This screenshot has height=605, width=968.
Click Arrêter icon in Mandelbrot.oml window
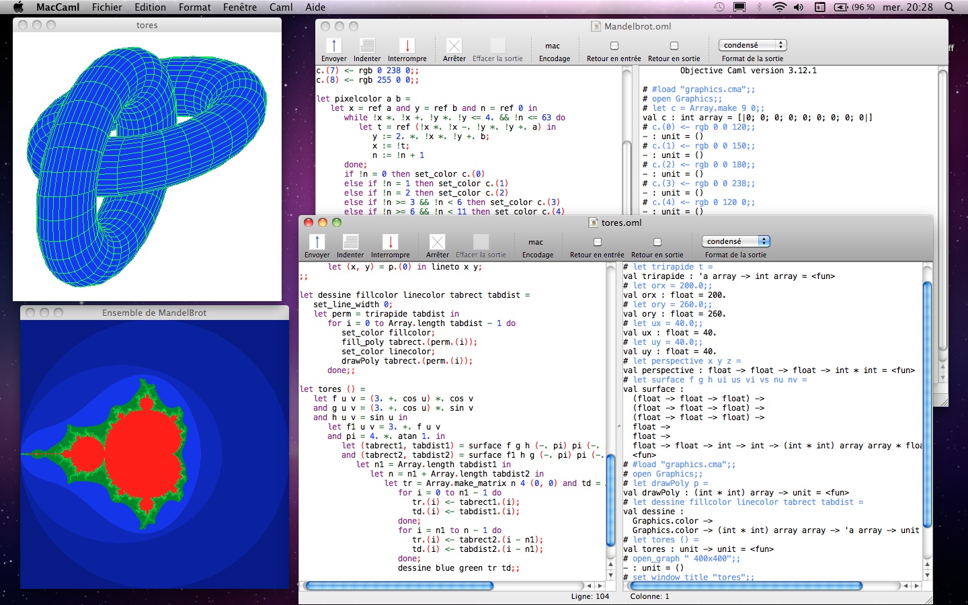pyautogui.click(x=454, y=46)
